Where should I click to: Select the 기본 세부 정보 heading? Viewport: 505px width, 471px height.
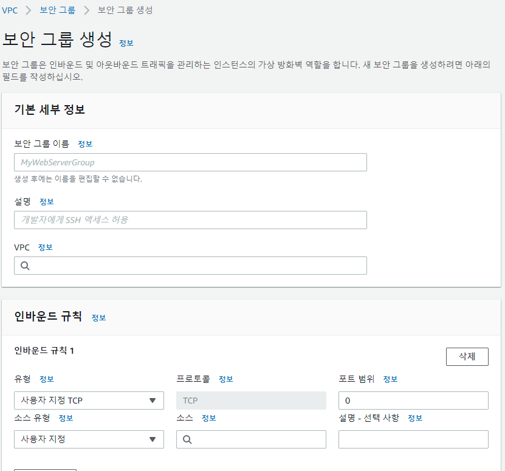(50, 109)
